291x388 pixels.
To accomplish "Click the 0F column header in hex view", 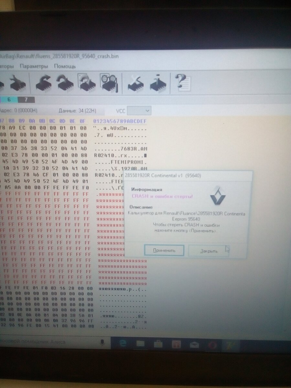I will [83, 121].
